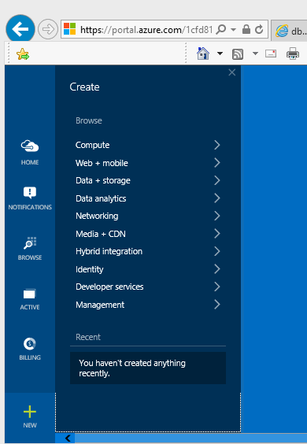307x444 pixels.
Task: Expand the Networking row chevron
Action: (217, 216)
